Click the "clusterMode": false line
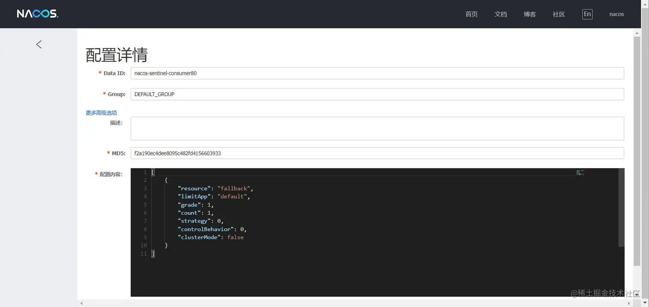The height and width of the screenshot is (307, 649). click(211, 237)
